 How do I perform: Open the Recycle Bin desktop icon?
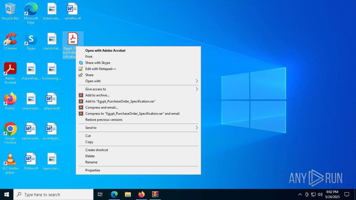10,12
